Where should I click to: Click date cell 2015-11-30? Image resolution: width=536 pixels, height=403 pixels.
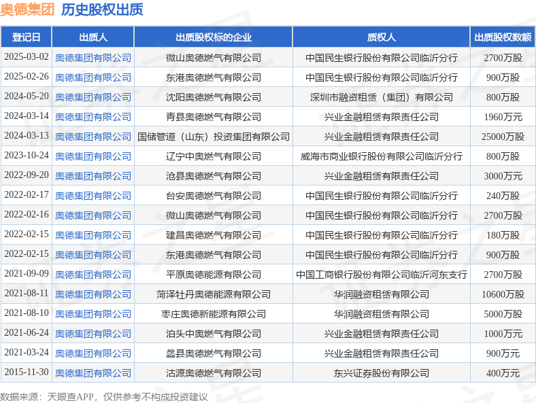pos(27,372)
